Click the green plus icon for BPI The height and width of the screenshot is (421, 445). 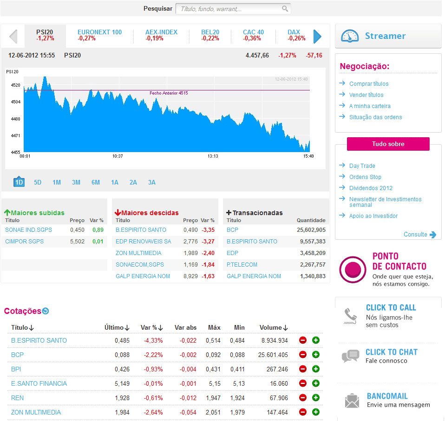tap(315, 369)
